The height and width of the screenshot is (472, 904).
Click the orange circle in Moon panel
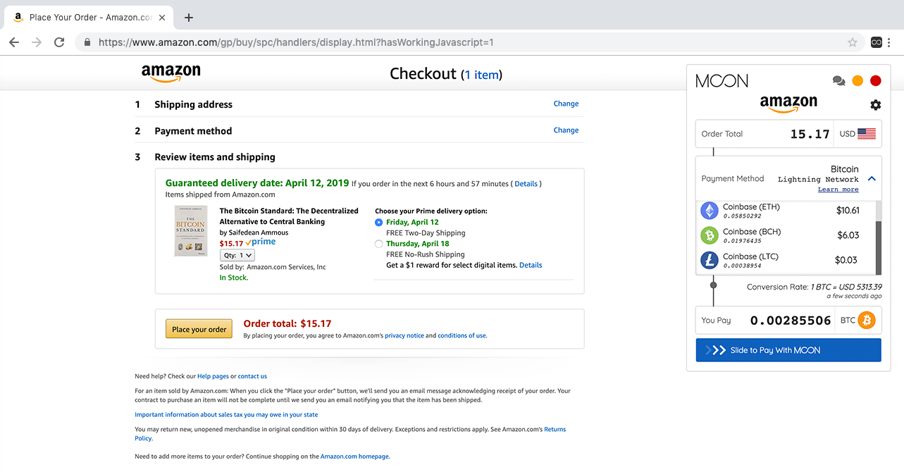coord(857,81)
